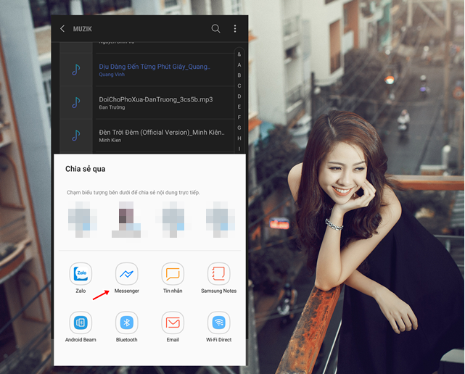Share via the Tin nhắn messages icon

[x=173, y=273]
